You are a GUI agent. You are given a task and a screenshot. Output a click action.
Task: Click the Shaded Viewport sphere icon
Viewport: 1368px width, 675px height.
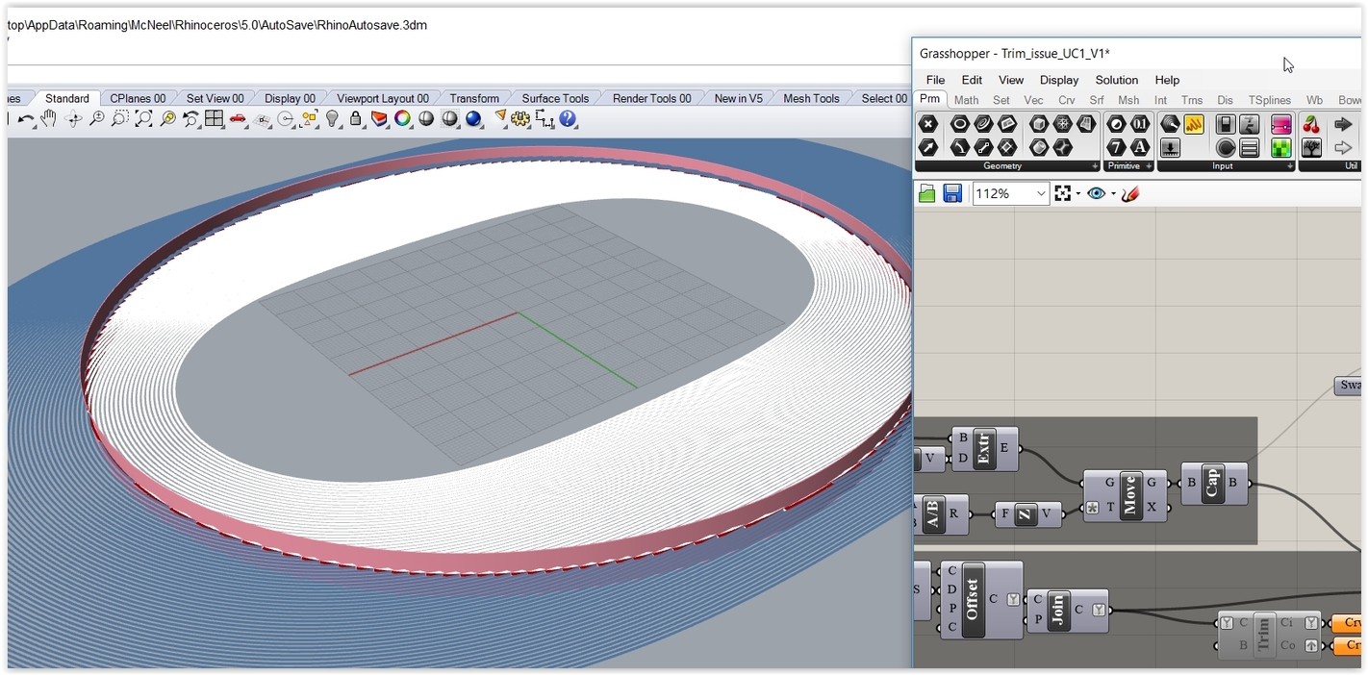tap(449, 119)
